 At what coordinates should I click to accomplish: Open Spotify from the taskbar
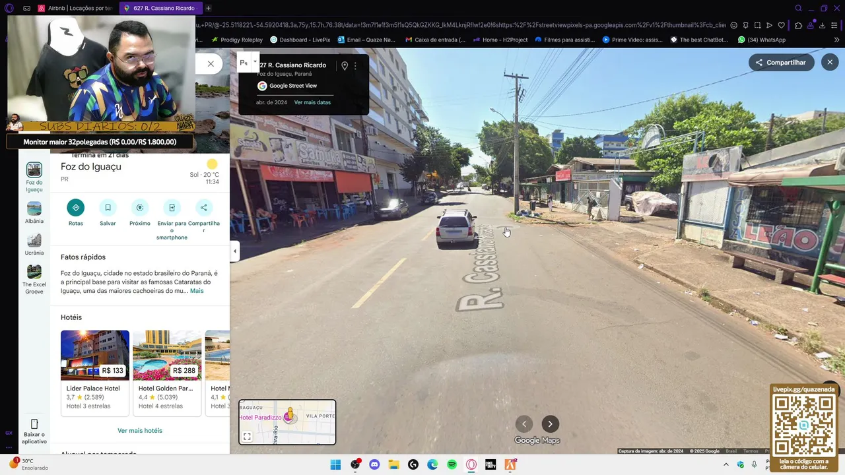(452, 464)
